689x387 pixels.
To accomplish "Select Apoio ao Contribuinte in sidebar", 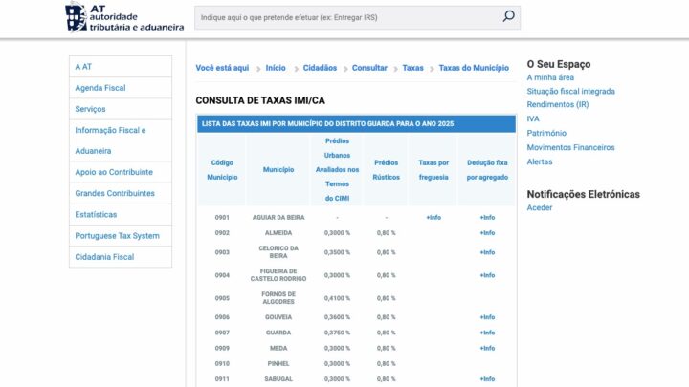I will (114, 172).
